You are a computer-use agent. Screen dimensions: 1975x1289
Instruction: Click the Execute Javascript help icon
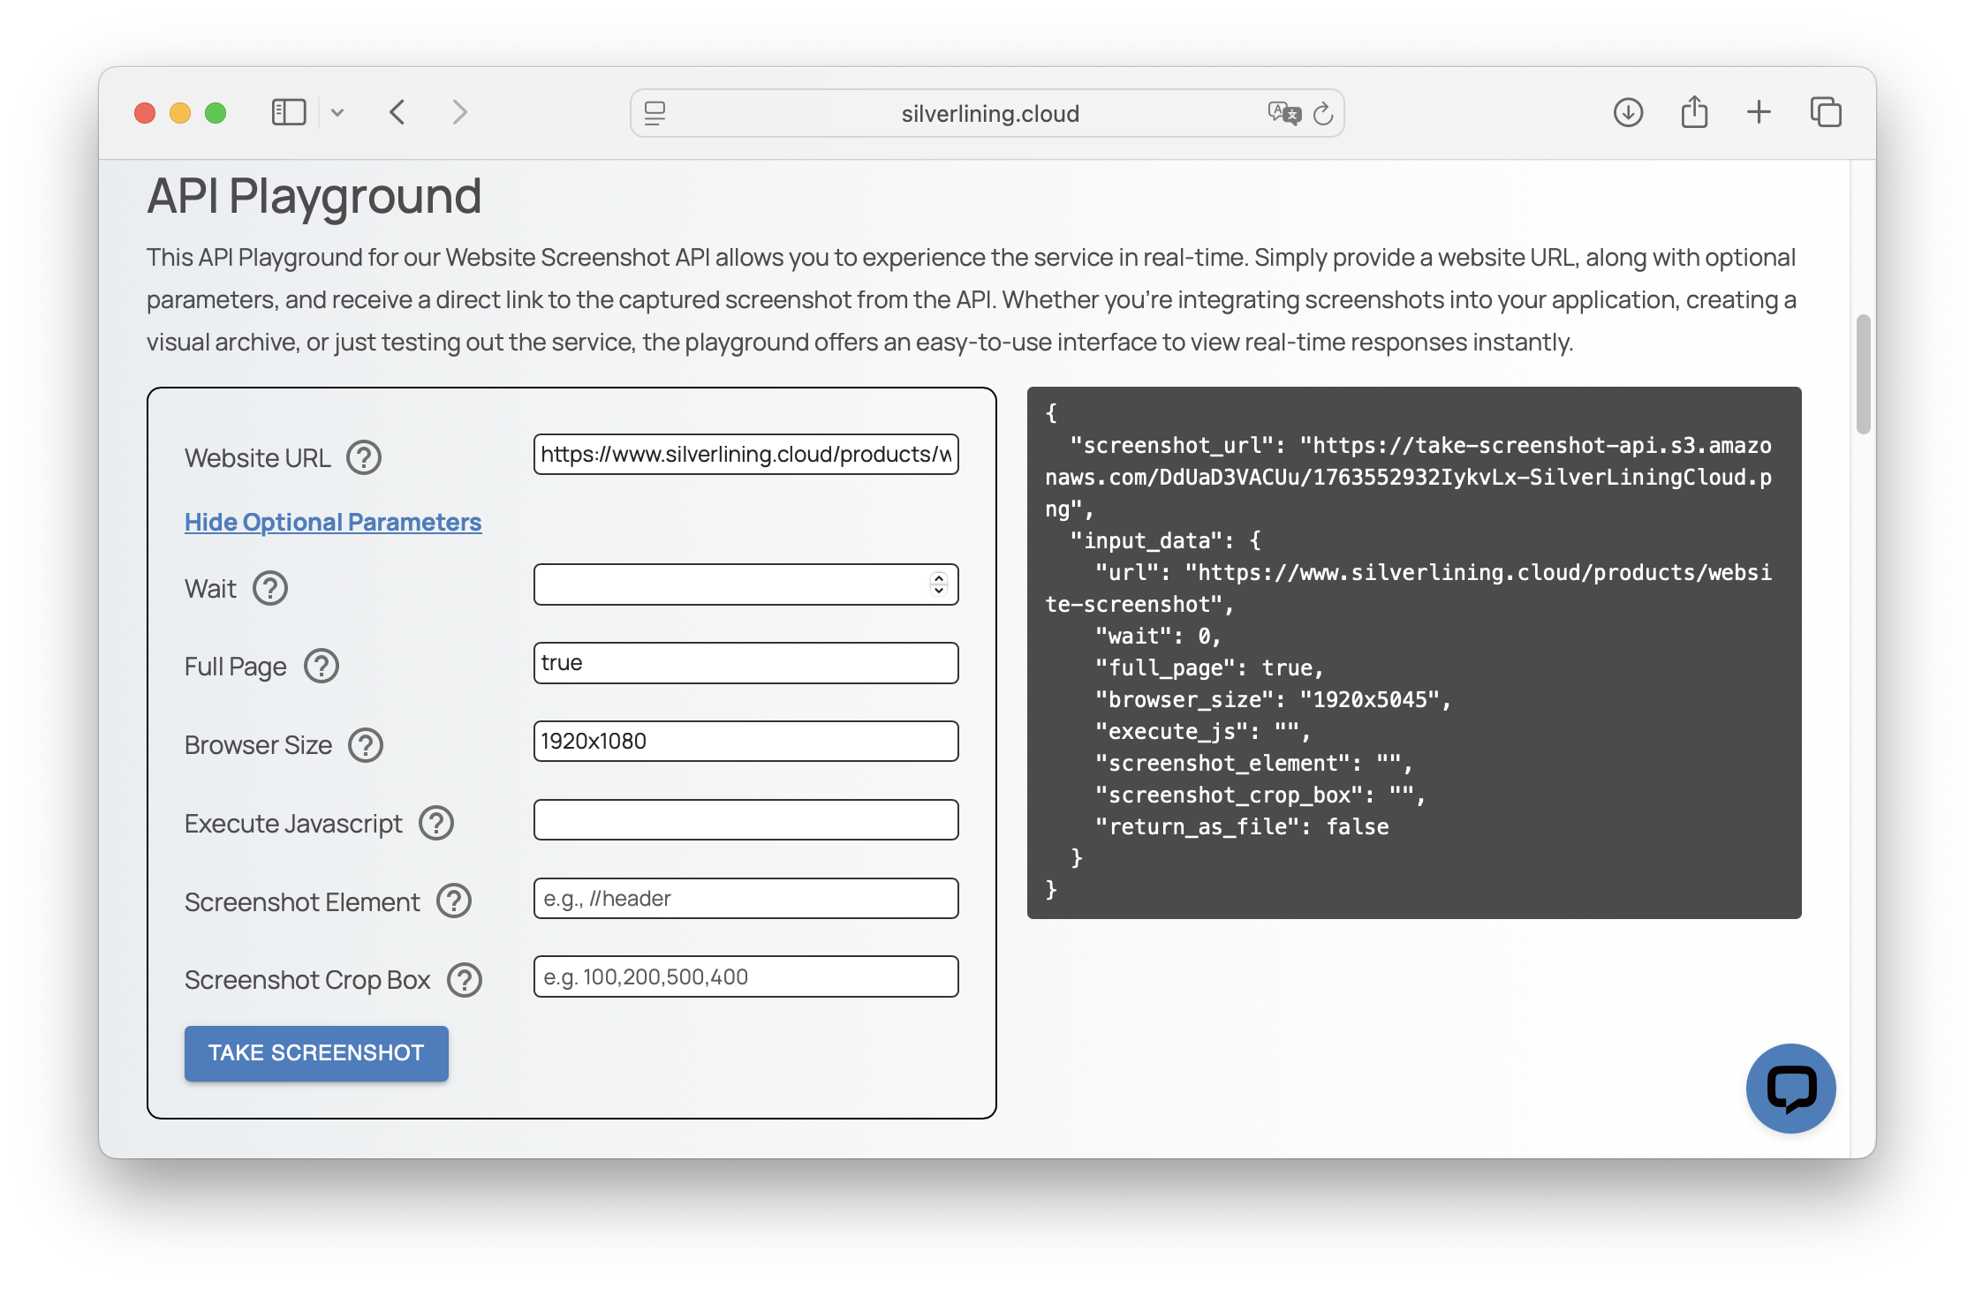435,823
